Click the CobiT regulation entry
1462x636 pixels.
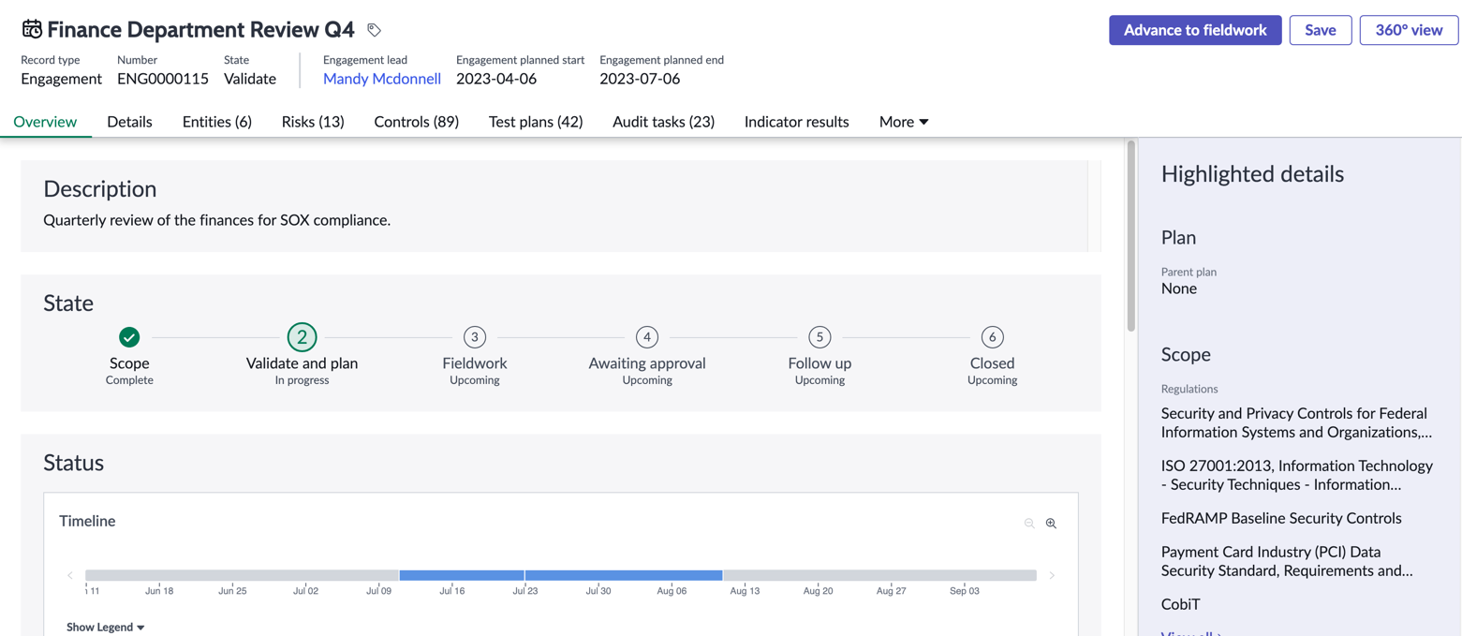tap(1180, 604)
